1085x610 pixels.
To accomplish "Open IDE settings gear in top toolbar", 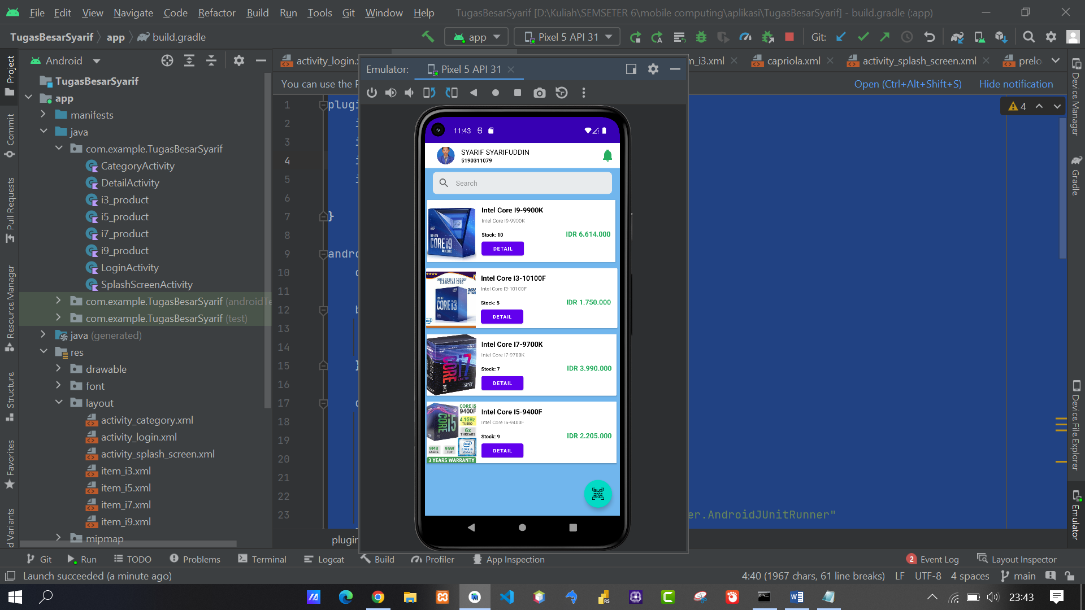I will [x=1051, y=37].
